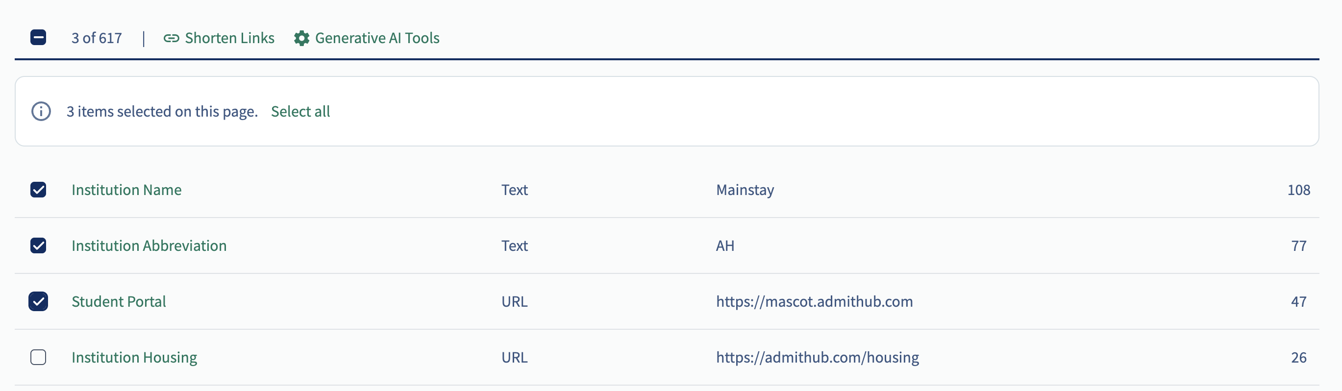This screenshot has width=1342, height=391.
Task: Open Shorten Links action
Action: 219,38
